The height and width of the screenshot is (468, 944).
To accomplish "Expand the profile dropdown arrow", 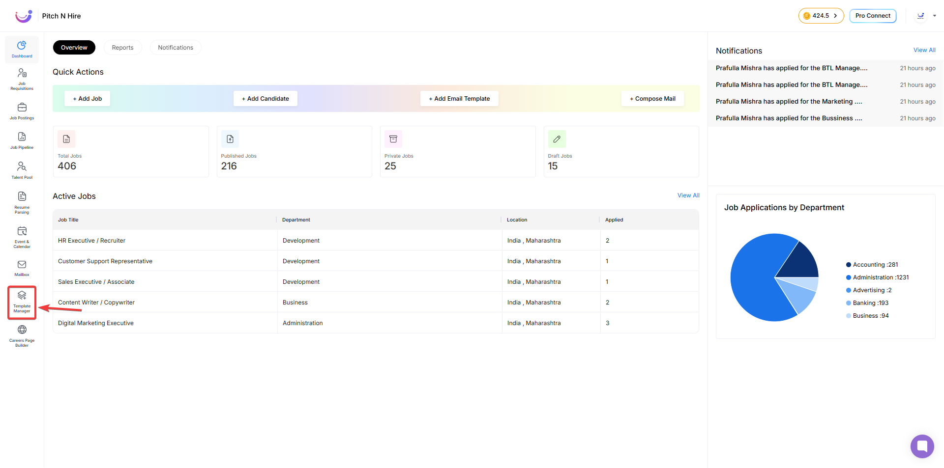I will [935, 16].
